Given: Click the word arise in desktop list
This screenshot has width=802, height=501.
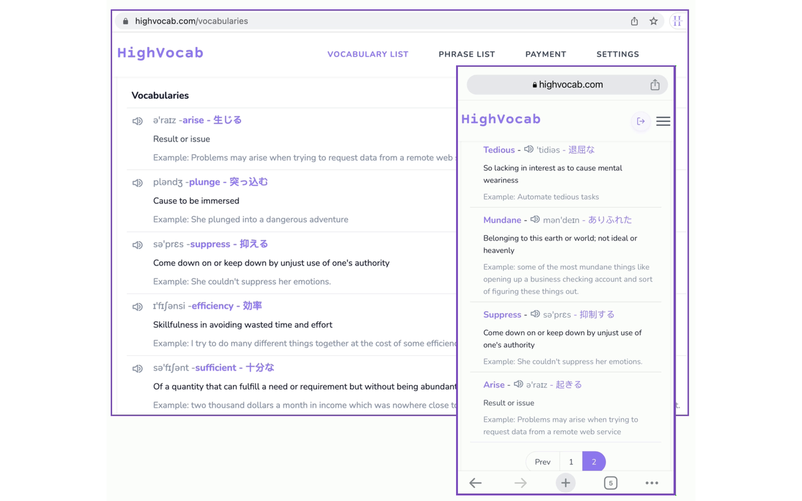Looking at the screenshot, I should [x=193, y=120].
